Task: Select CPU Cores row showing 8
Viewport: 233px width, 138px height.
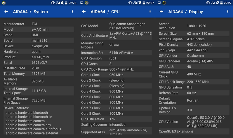Action: pyautogui.click(x=116, y=64)
